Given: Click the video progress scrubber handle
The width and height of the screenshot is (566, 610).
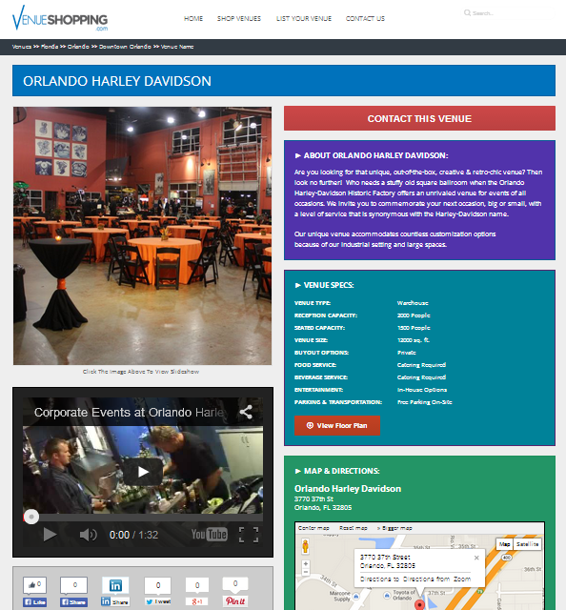Looking at the screenshot, I should click(x=31, y=517).
